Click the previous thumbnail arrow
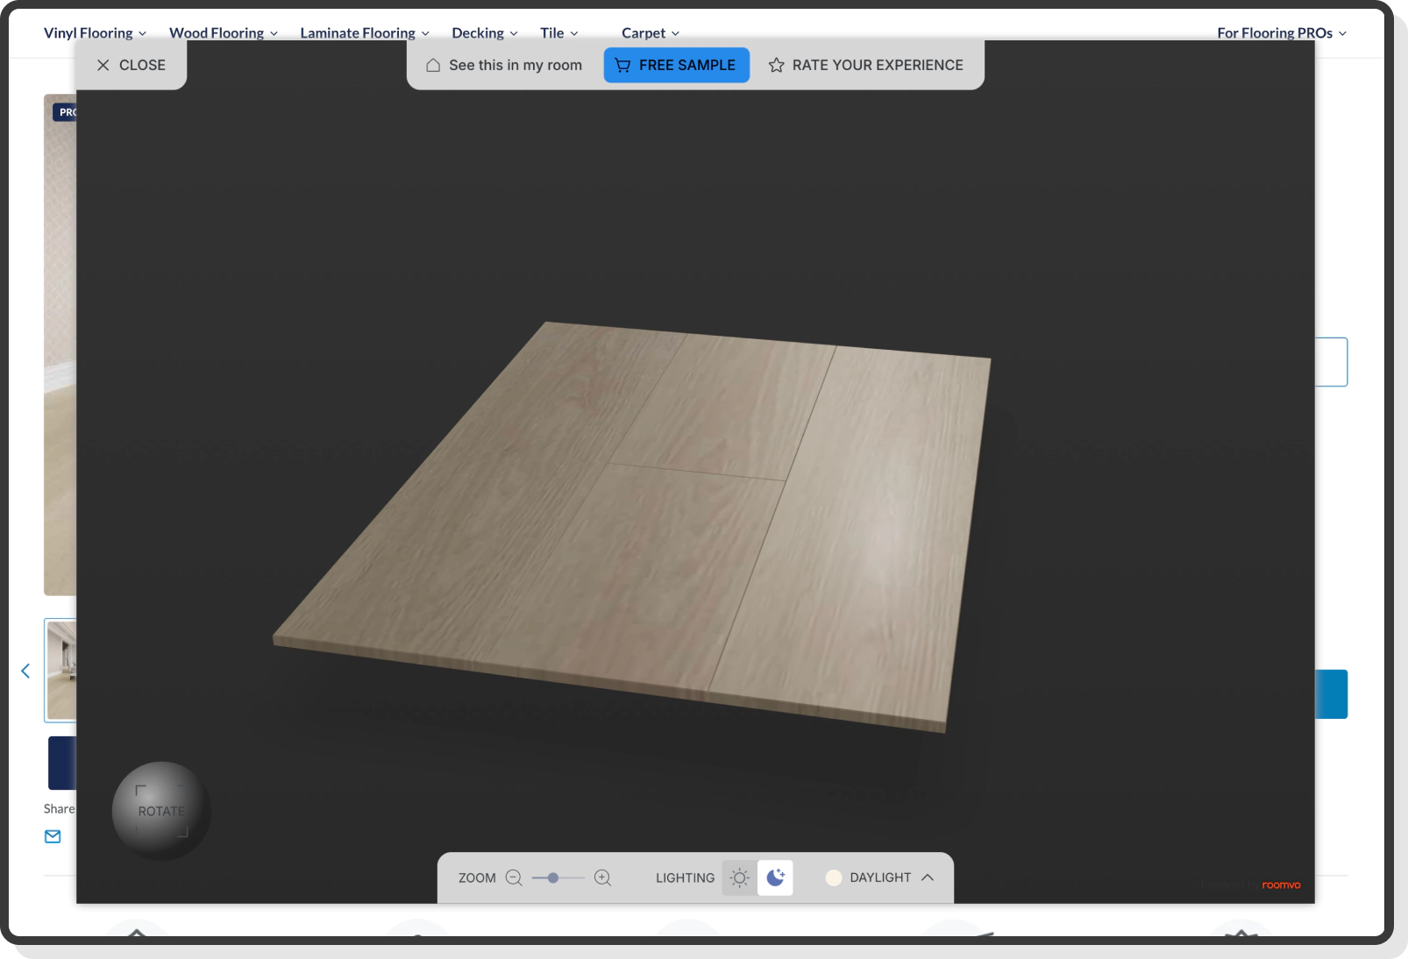The image size is (1408, 959). coord(25,671)
